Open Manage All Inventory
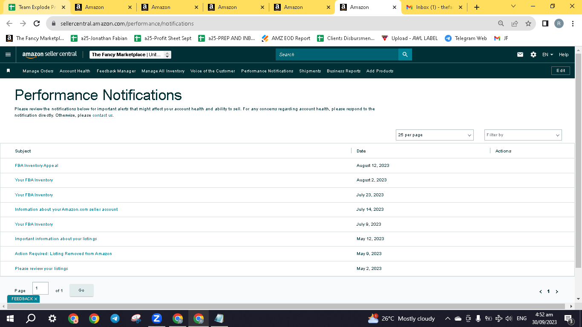The width and height of the screenshot is (582, 327). tap(163, 71)
